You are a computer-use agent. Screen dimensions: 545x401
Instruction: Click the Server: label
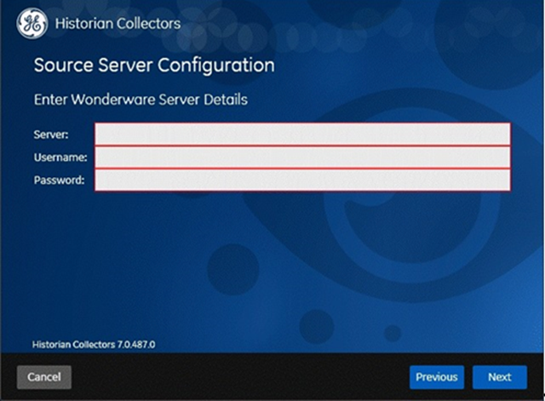click(51, 135)
